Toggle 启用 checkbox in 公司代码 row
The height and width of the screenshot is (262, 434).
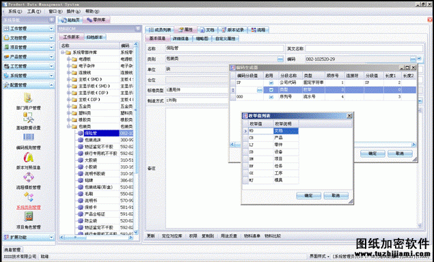(x=271, y=83)
